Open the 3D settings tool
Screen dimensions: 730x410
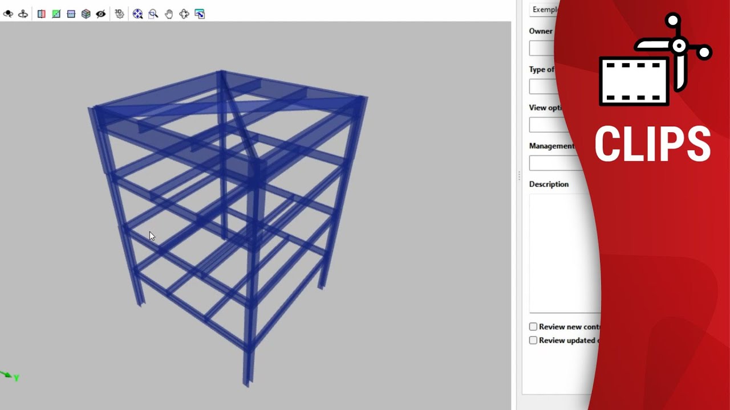click(119, 14)
